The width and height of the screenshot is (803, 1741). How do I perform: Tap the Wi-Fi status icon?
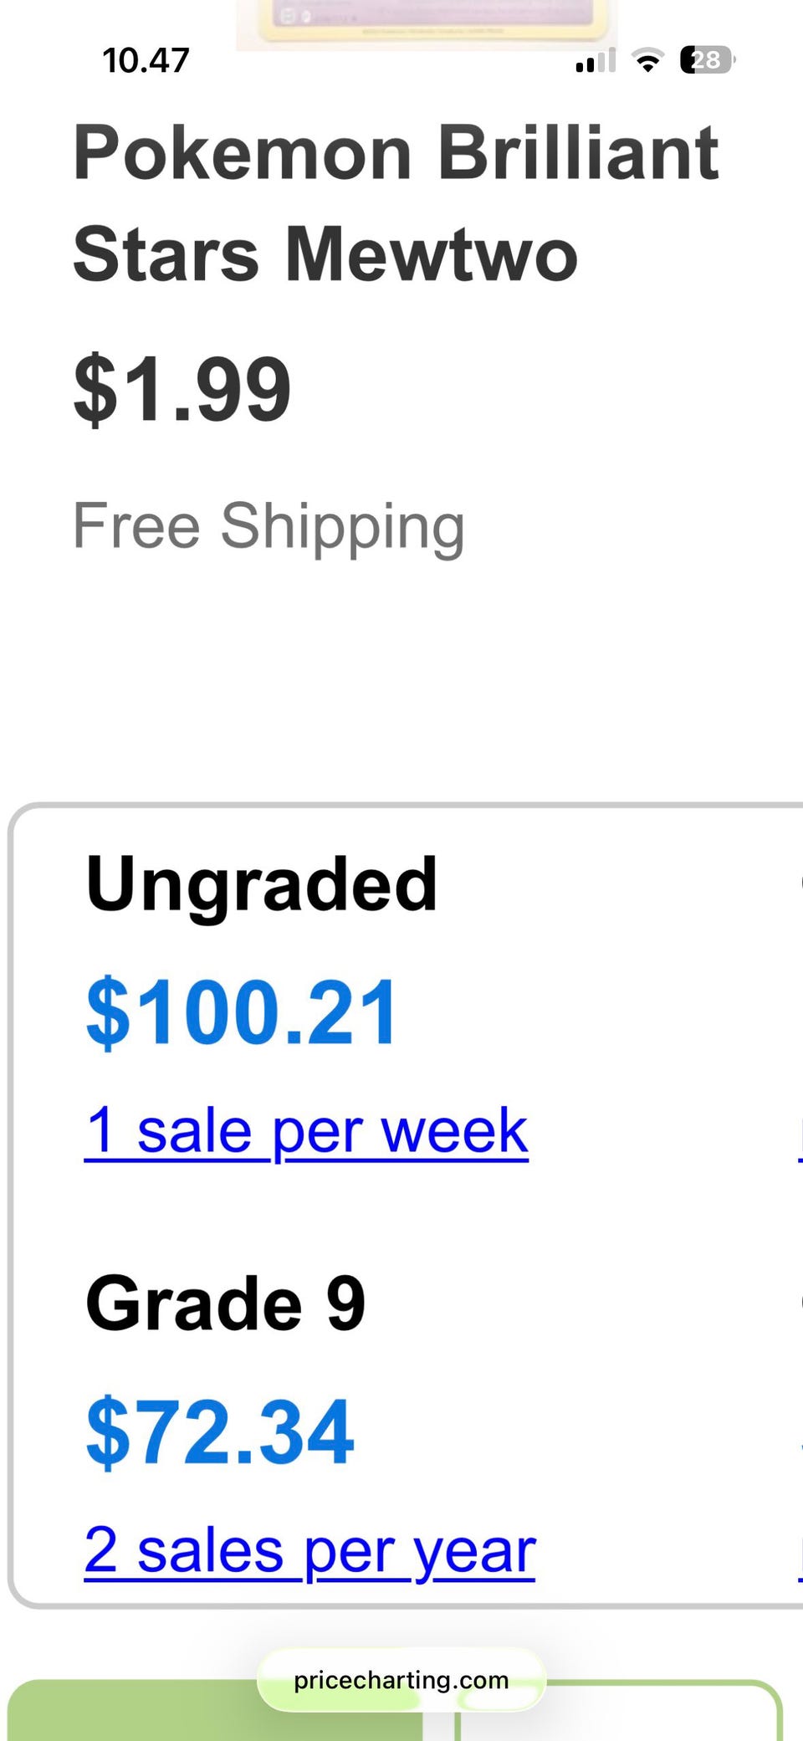click(647, 60)
